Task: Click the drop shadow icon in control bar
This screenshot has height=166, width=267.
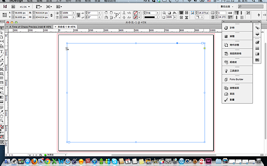Action: point(169,13)
